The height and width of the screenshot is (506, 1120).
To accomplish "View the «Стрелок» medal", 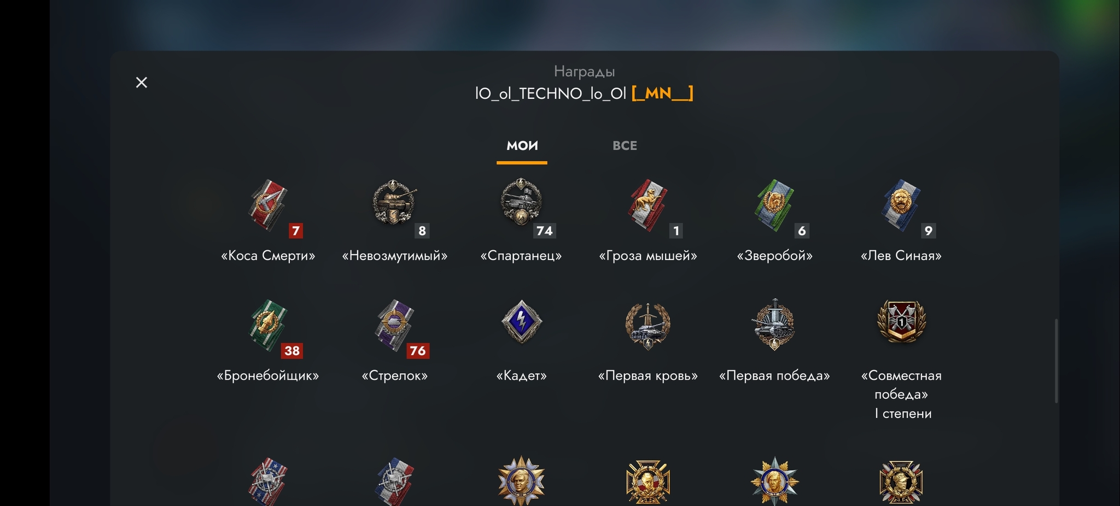I will 394,326.
